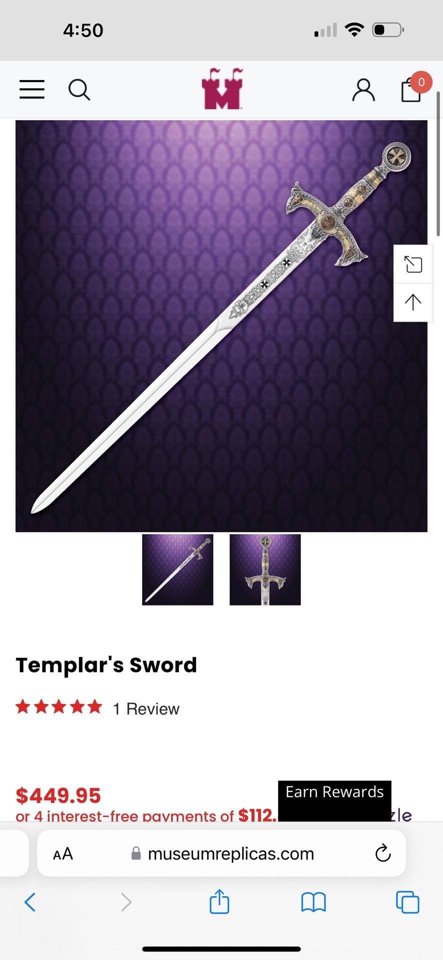443x960 pixels.
Task: Go to the Museum Replicas castle logo
Action: pos(222,88)
